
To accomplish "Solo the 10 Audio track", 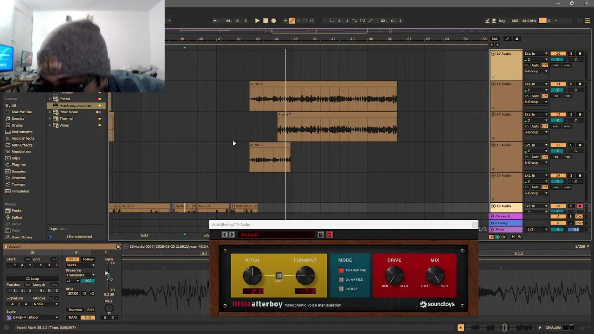I will point(571,53).
